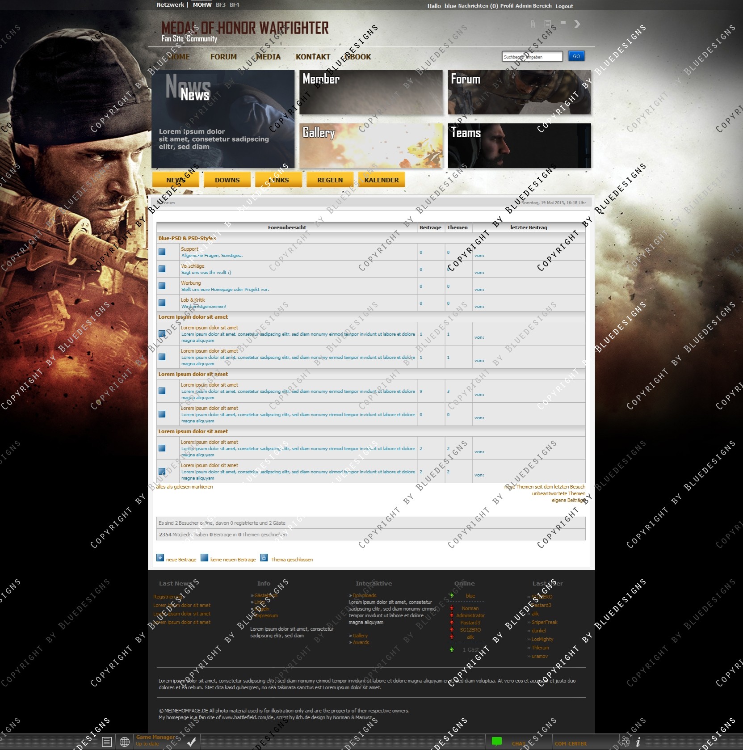Open the Vorschläge forum link

[193, 266]
